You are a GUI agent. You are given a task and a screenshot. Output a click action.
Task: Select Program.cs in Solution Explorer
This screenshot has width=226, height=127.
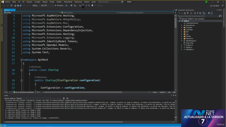[189, 45]
